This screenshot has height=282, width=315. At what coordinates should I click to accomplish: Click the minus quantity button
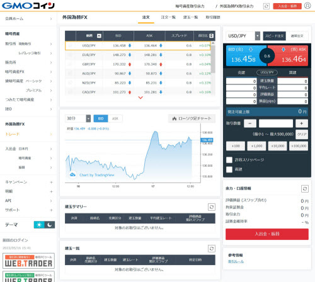(250, 123)
